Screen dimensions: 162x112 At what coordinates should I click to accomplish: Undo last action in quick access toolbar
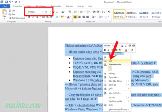[10, 2]
